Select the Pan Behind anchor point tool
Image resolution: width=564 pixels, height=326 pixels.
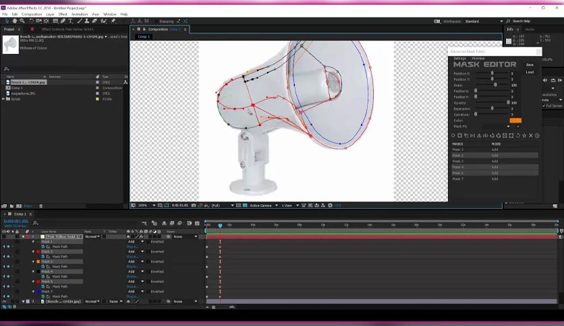(x=46, y=21)
